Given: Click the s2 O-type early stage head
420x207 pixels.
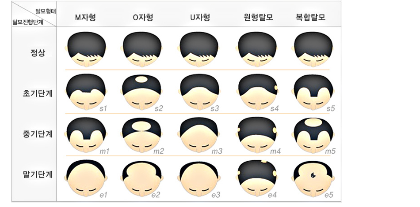Looking at the screenshot, I should pyautogui.click(x=142, y=92).
